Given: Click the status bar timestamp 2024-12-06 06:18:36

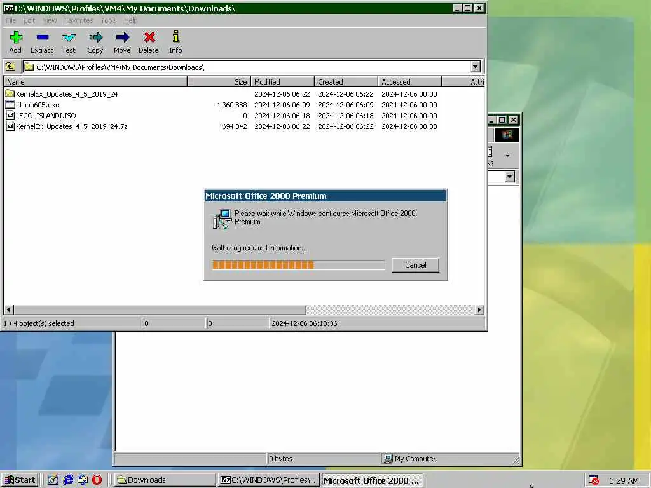Looking at the screenshot, I should [304, 323].
